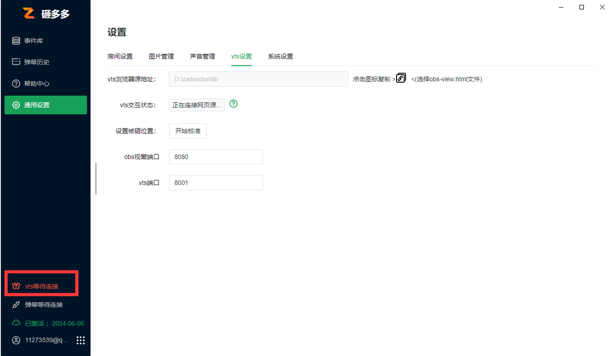This screenshot has width=613, height=356.
Task: Click the vts等待连接 status text
Action: [42, 286]
